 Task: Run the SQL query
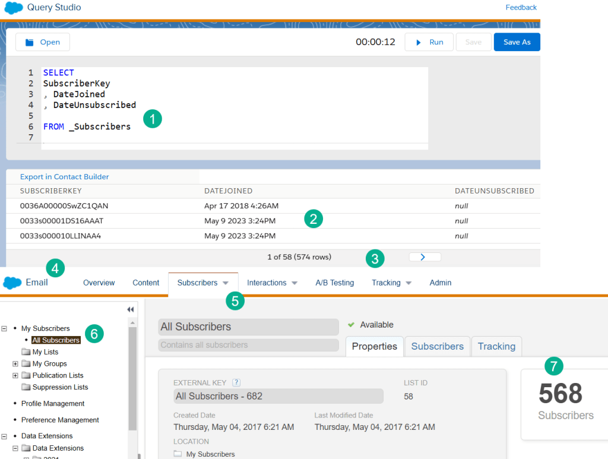(429, 42)
